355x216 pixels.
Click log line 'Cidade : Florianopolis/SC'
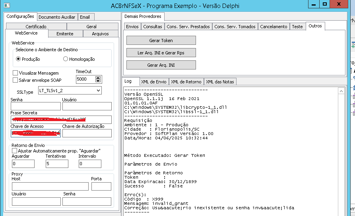(162, 129)
